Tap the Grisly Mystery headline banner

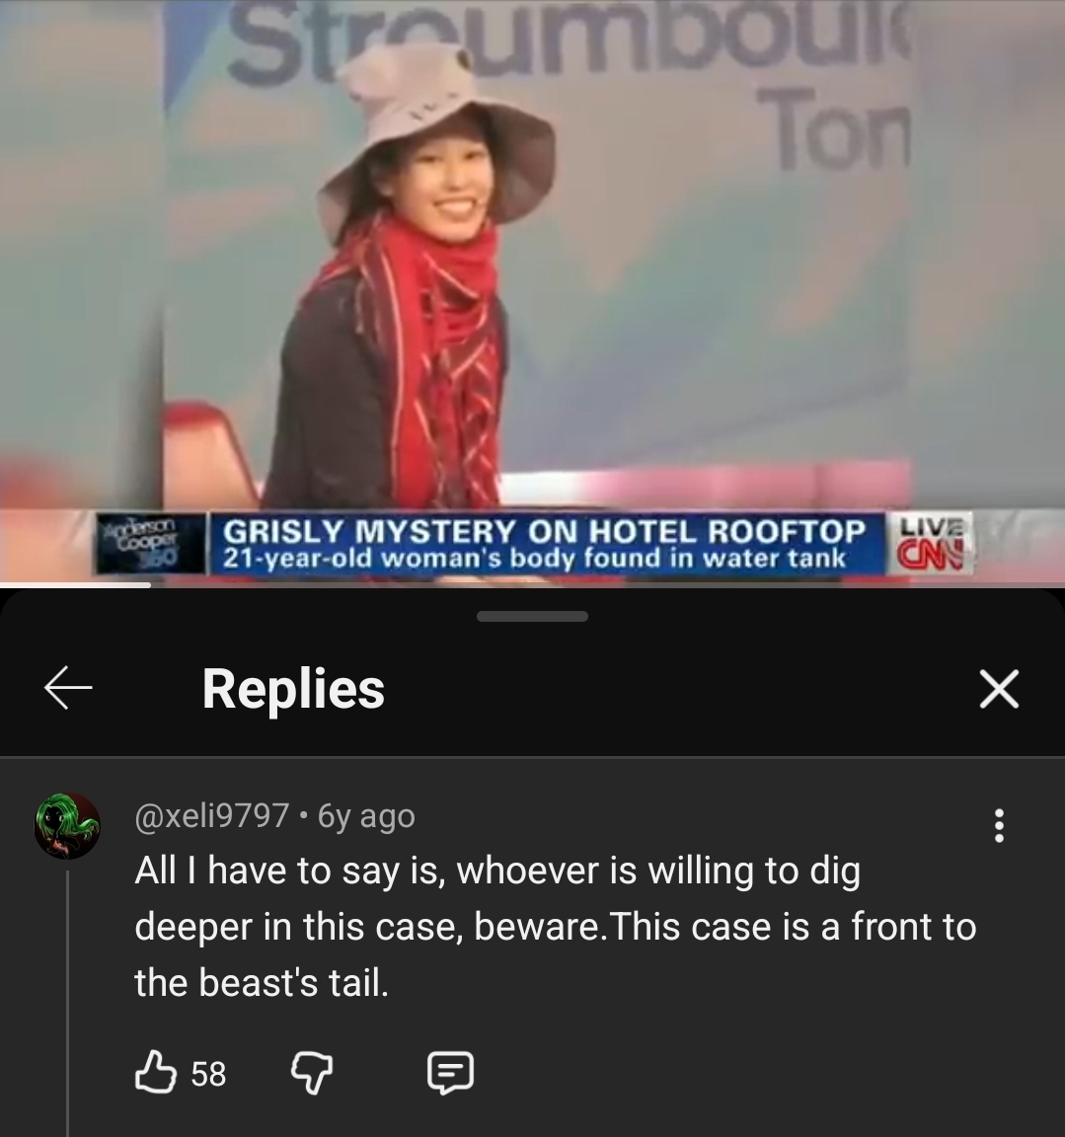(x=547, y=544)
